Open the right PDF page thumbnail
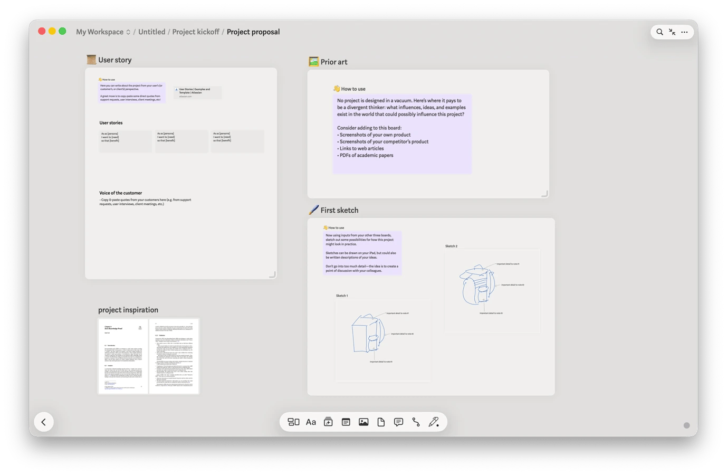The width and height of the screenshot is (727, 475). point(174,356)
